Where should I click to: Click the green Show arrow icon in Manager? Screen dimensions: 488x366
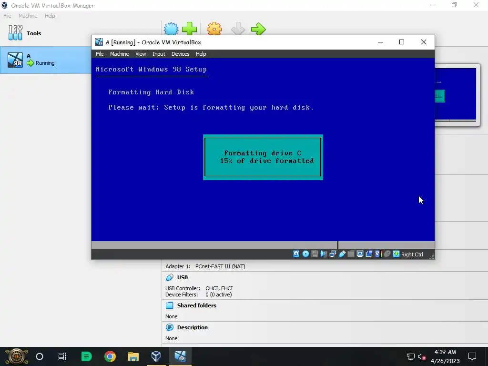tap(258, 29)
